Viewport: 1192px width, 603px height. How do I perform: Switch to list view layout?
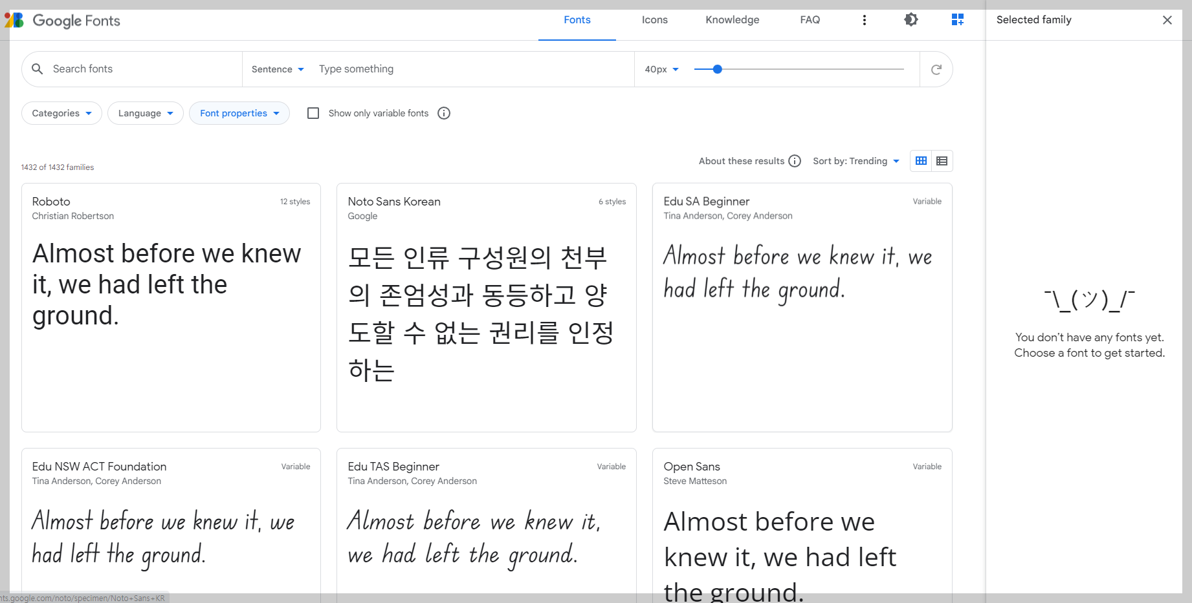tap(942, 161)
